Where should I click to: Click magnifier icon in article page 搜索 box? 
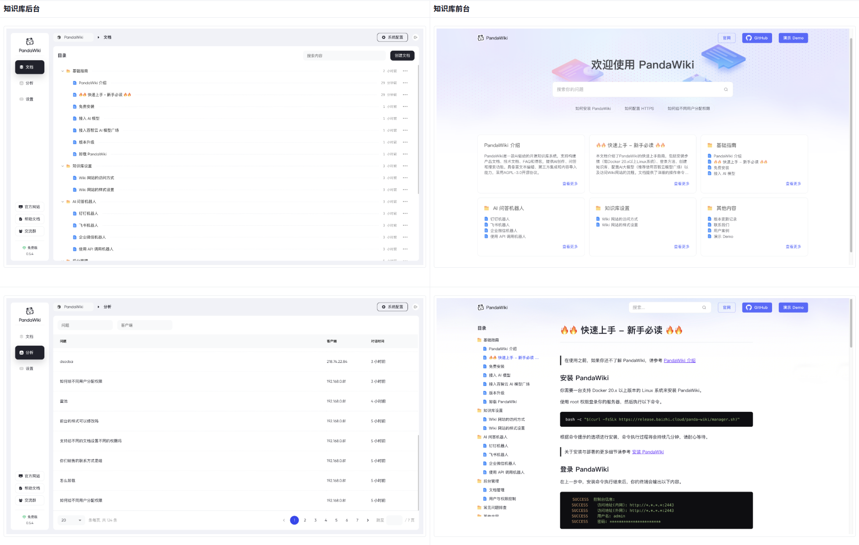coord(704,308)
